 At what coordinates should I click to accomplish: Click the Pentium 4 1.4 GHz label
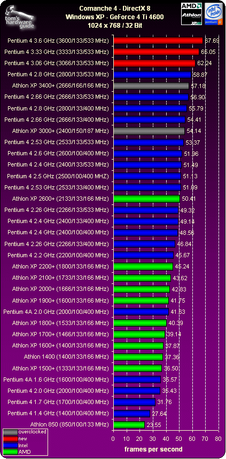pyautogui.click(x=58, y=413)
